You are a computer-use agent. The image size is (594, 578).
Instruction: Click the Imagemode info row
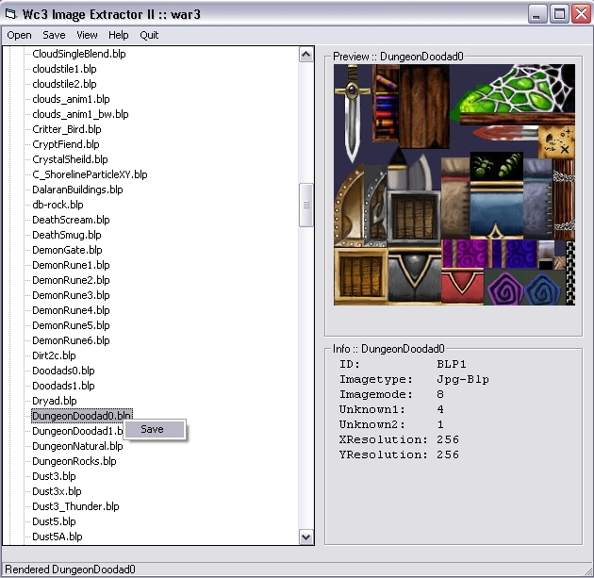[x=391, y=394]
